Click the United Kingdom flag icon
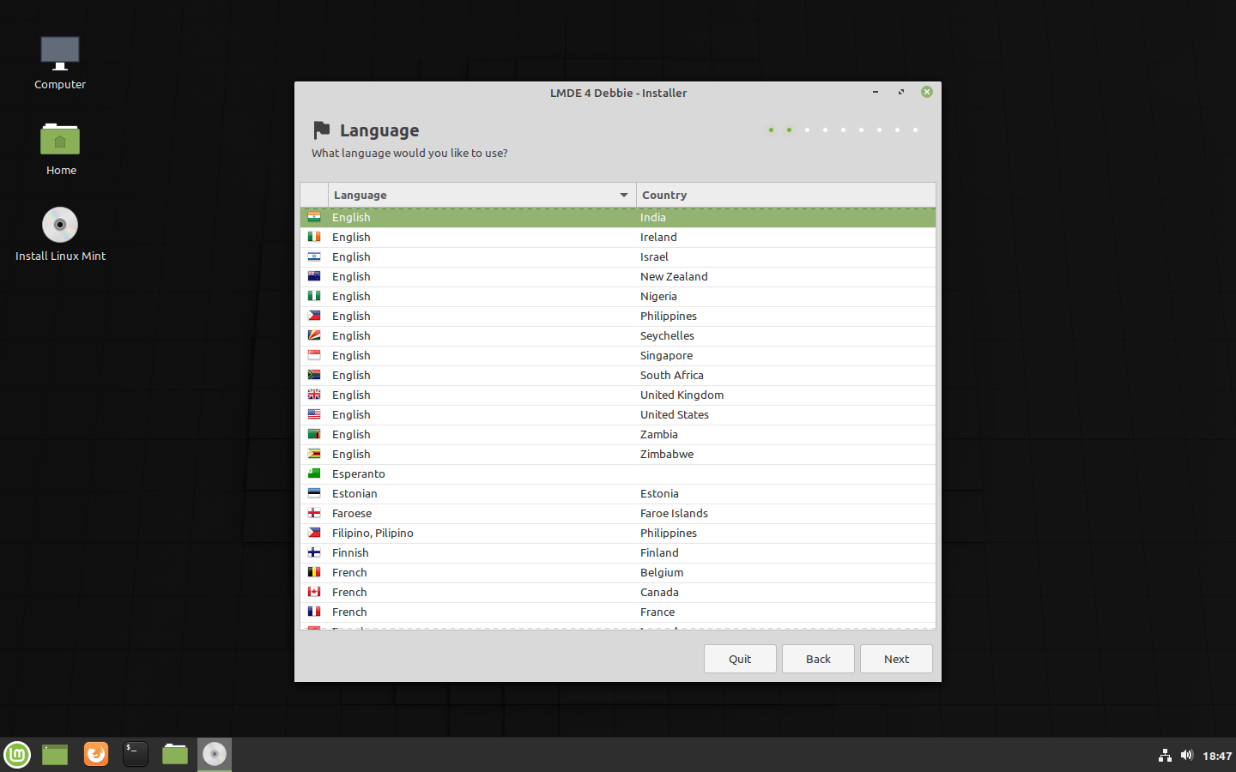The height and width of the screenshot is (772, 1236). point(314,395)
